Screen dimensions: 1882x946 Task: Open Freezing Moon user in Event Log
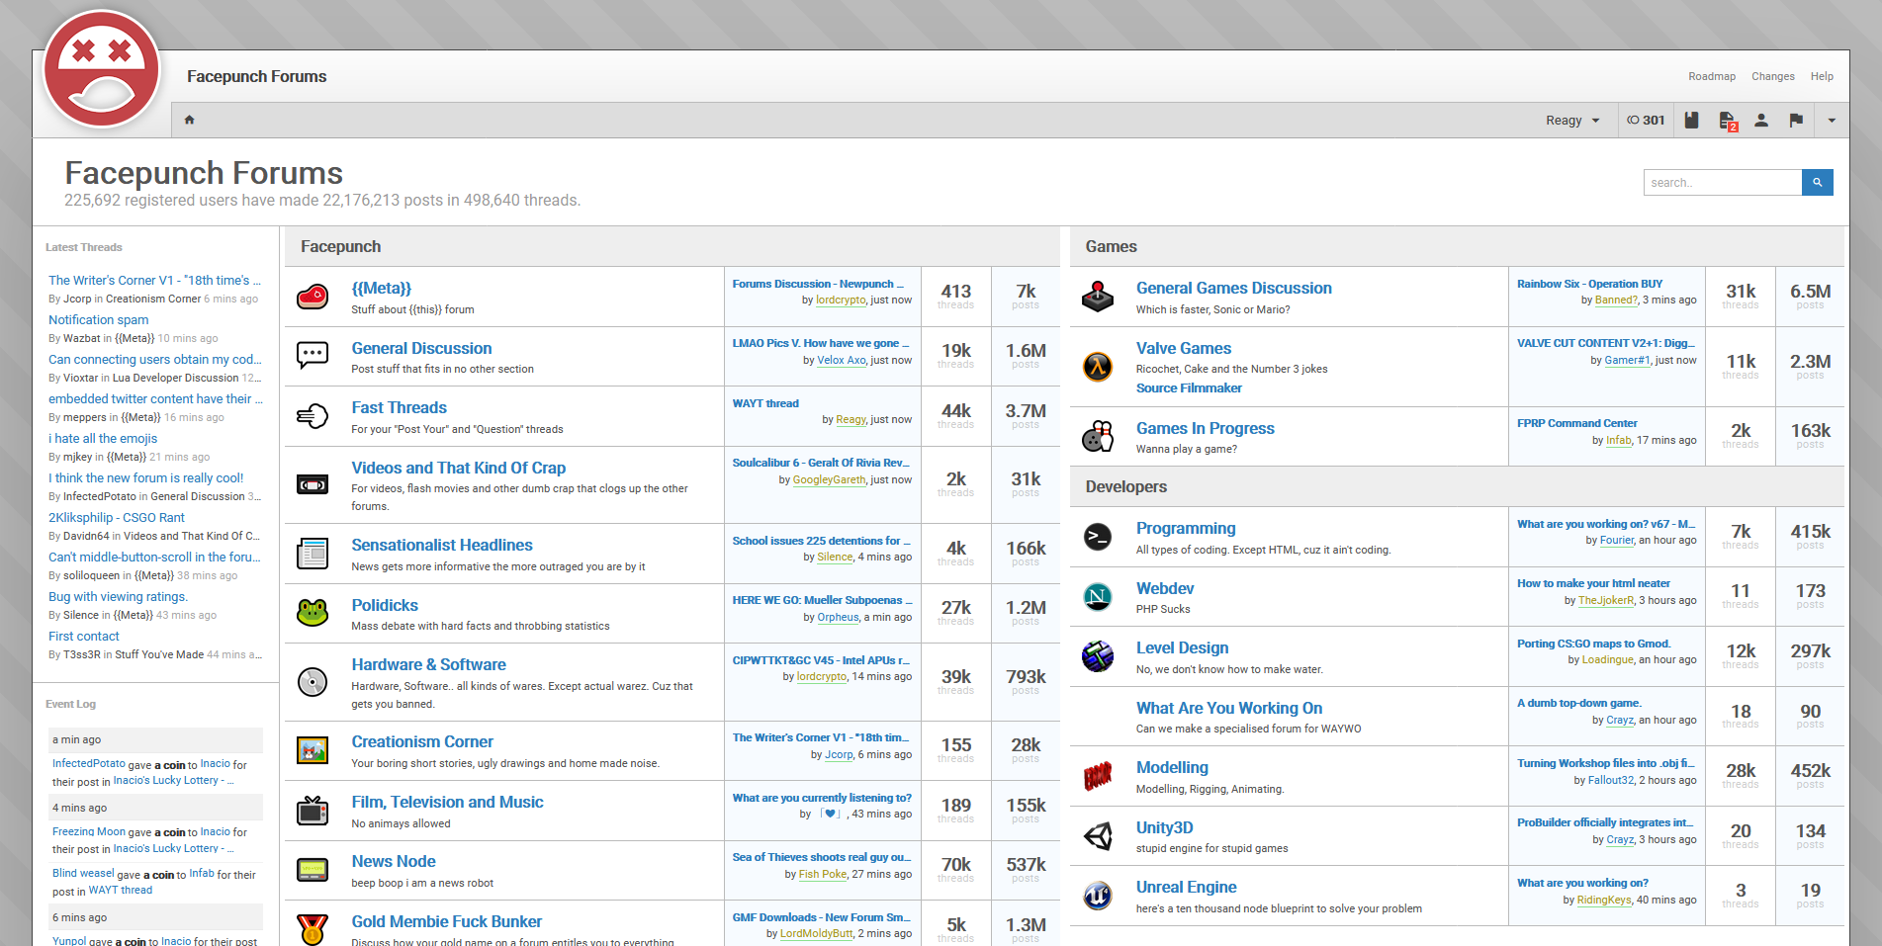89,831
